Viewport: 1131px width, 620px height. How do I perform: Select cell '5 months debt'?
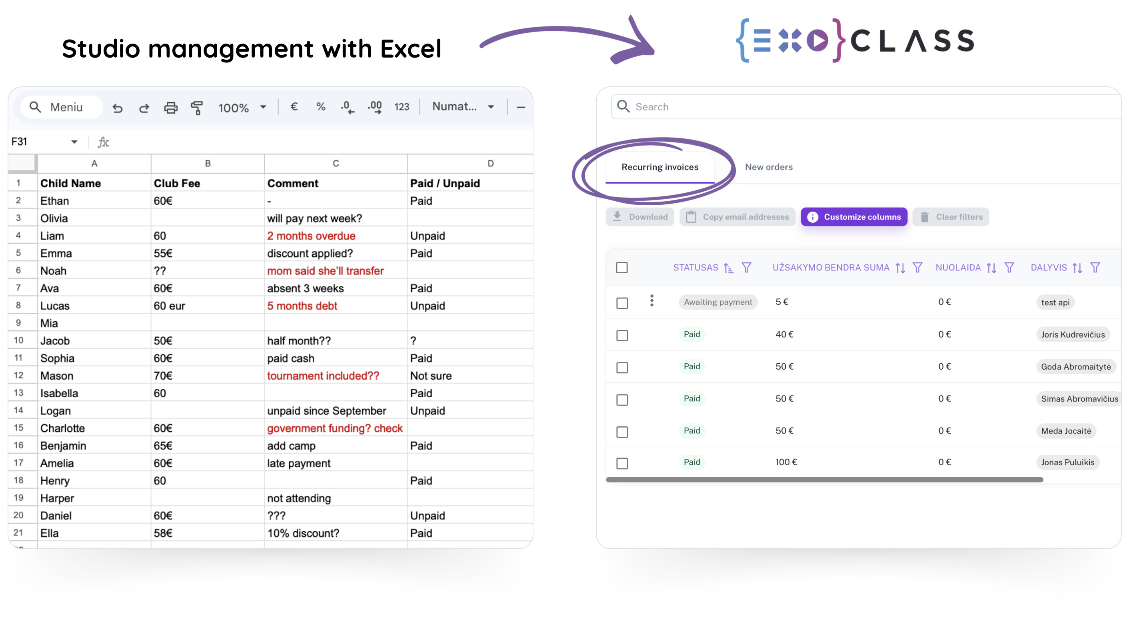coord(336,306)
